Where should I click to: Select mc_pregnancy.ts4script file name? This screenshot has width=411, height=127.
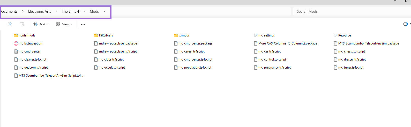point(274,68)
